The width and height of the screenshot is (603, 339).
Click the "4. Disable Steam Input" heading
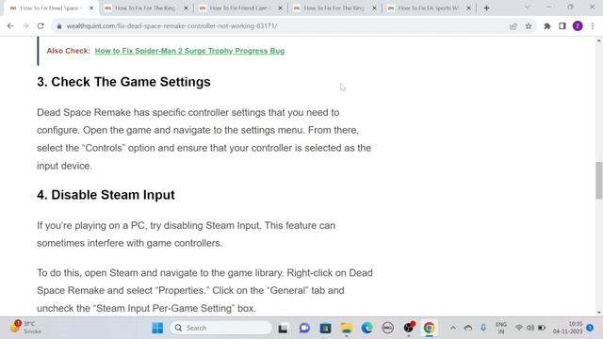coord(106,195)
